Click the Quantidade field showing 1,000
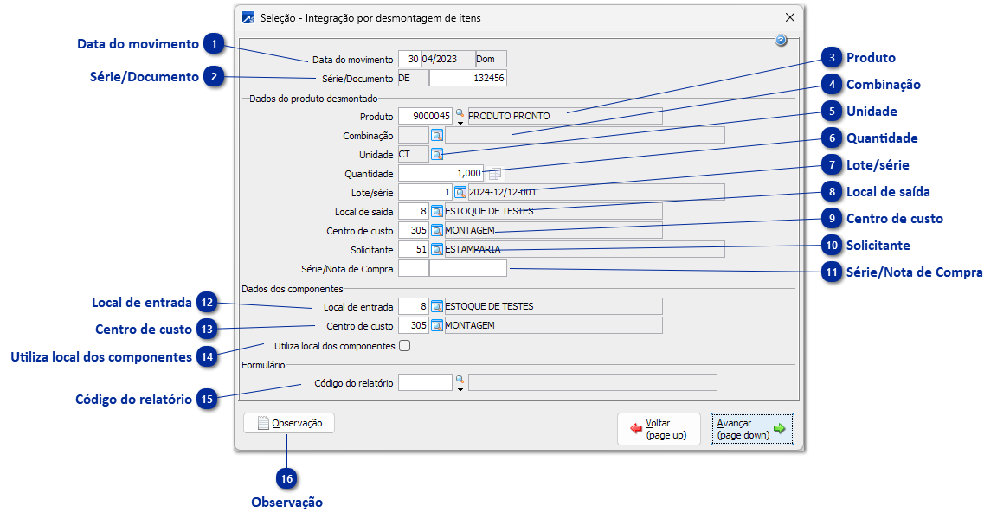The width and height of the screenshot is (997, 525). pos(441,174)
